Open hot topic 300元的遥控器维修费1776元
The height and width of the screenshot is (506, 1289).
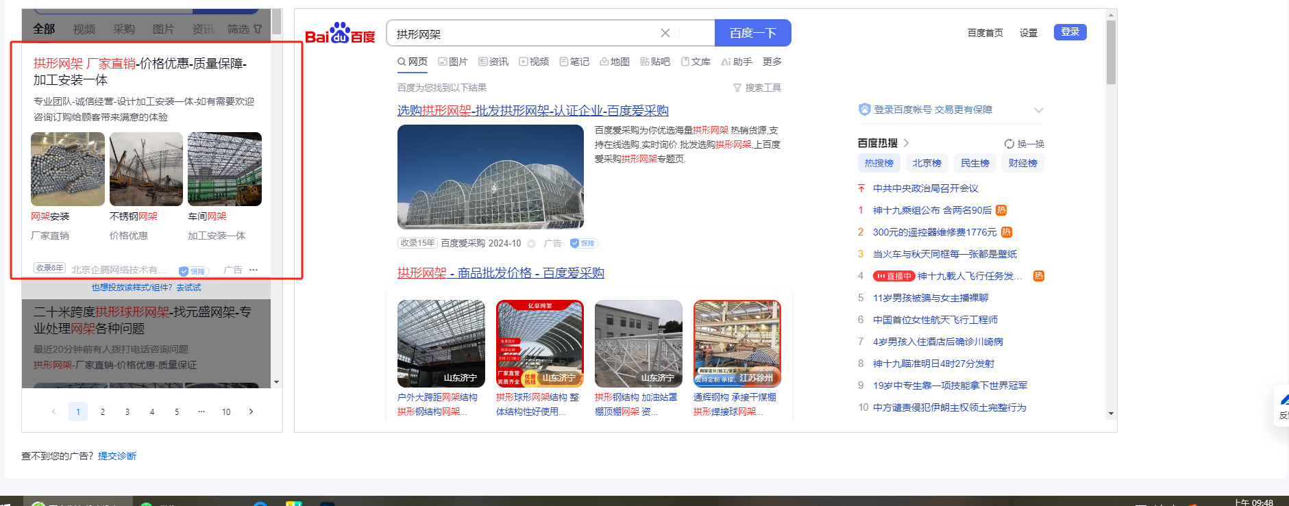pos(935,232)
